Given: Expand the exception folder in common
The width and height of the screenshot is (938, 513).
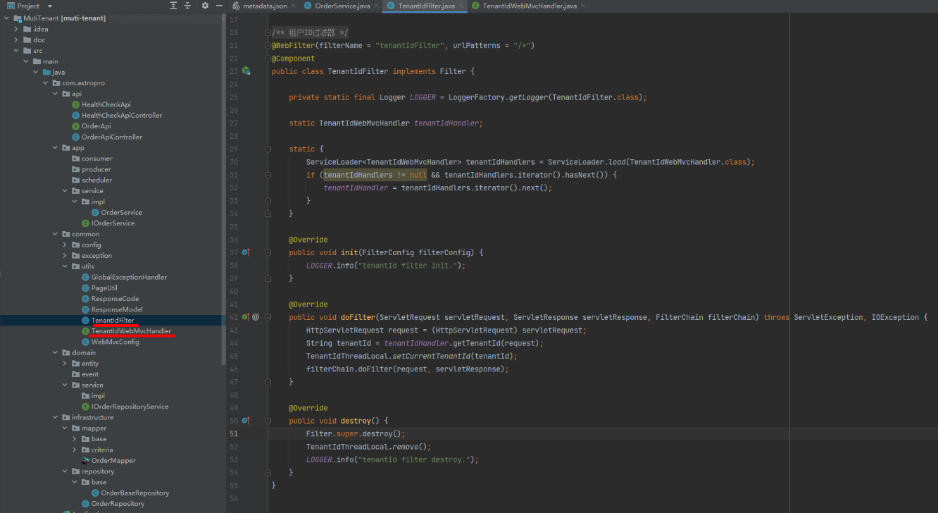Looking at the screenshot, I should pyautogui.click(x=65, y=256).
